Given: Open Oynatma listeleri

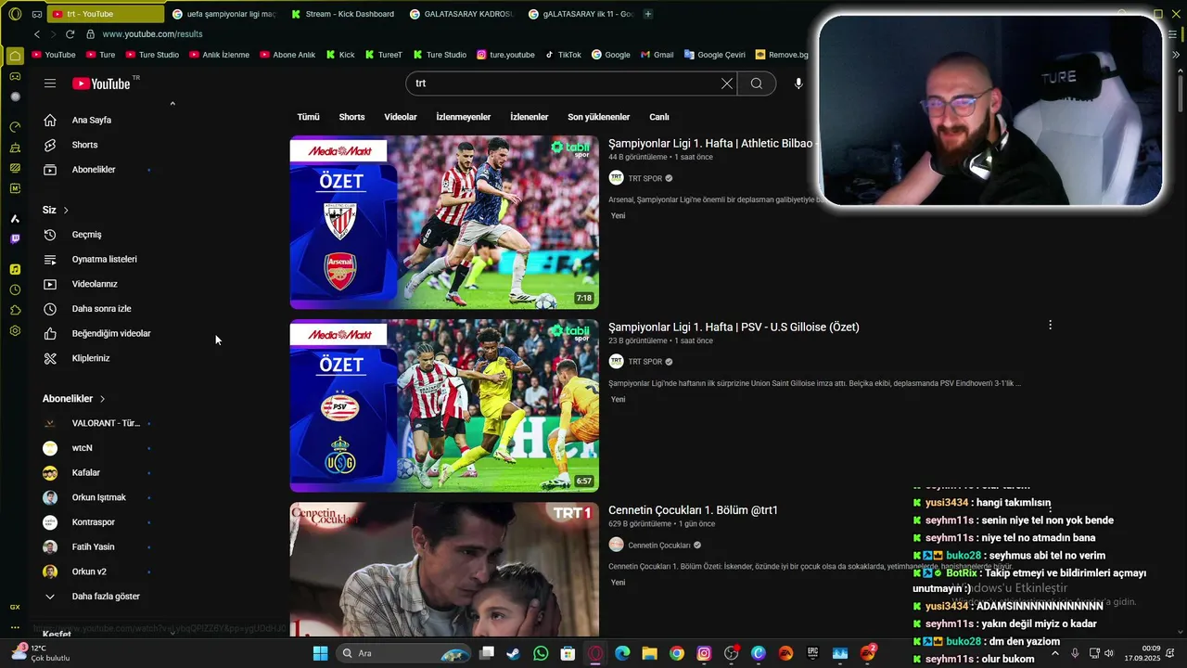Looking at the screenshot, I should tap(102, 259).
